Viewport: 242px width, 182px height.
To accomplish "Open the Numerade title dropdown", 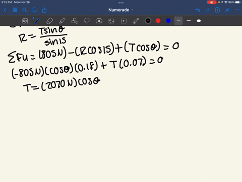I will coord(120,10).
